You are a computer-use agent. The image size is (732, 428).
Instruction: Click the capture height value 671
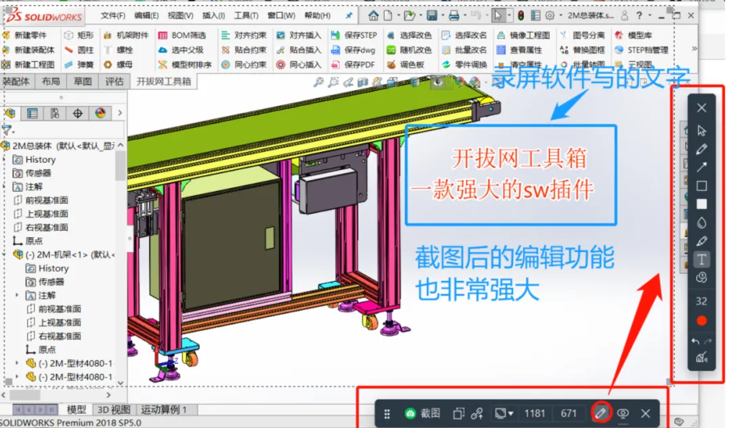click(x=568, y=413)
